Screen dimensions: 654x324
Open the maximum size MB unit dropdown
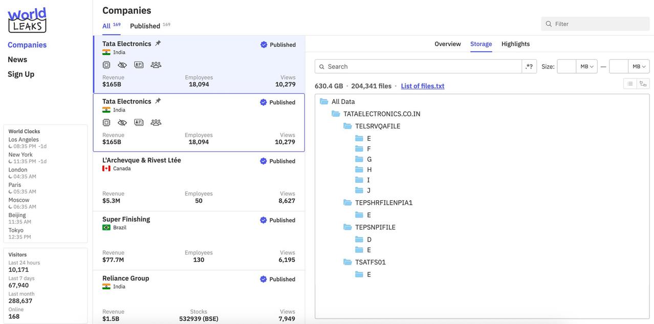pos(639,67)
